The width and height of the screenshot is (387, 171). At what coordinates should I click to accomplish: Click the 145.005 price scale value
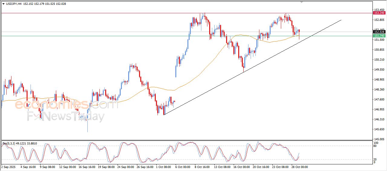pos(379,139)
